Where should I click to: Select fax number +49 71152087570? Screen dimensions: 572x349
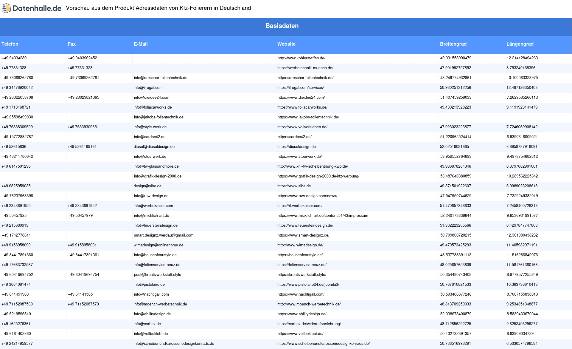point(83,304)
